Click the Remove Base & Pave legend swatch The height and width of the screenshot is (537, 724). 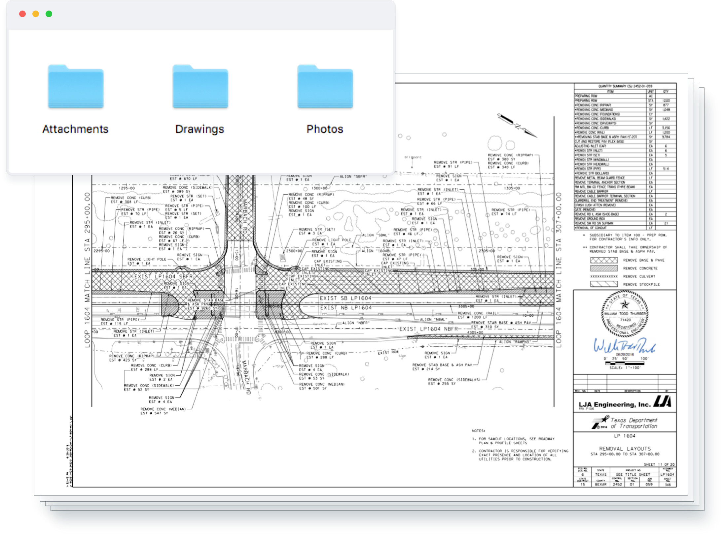[603, 260]
